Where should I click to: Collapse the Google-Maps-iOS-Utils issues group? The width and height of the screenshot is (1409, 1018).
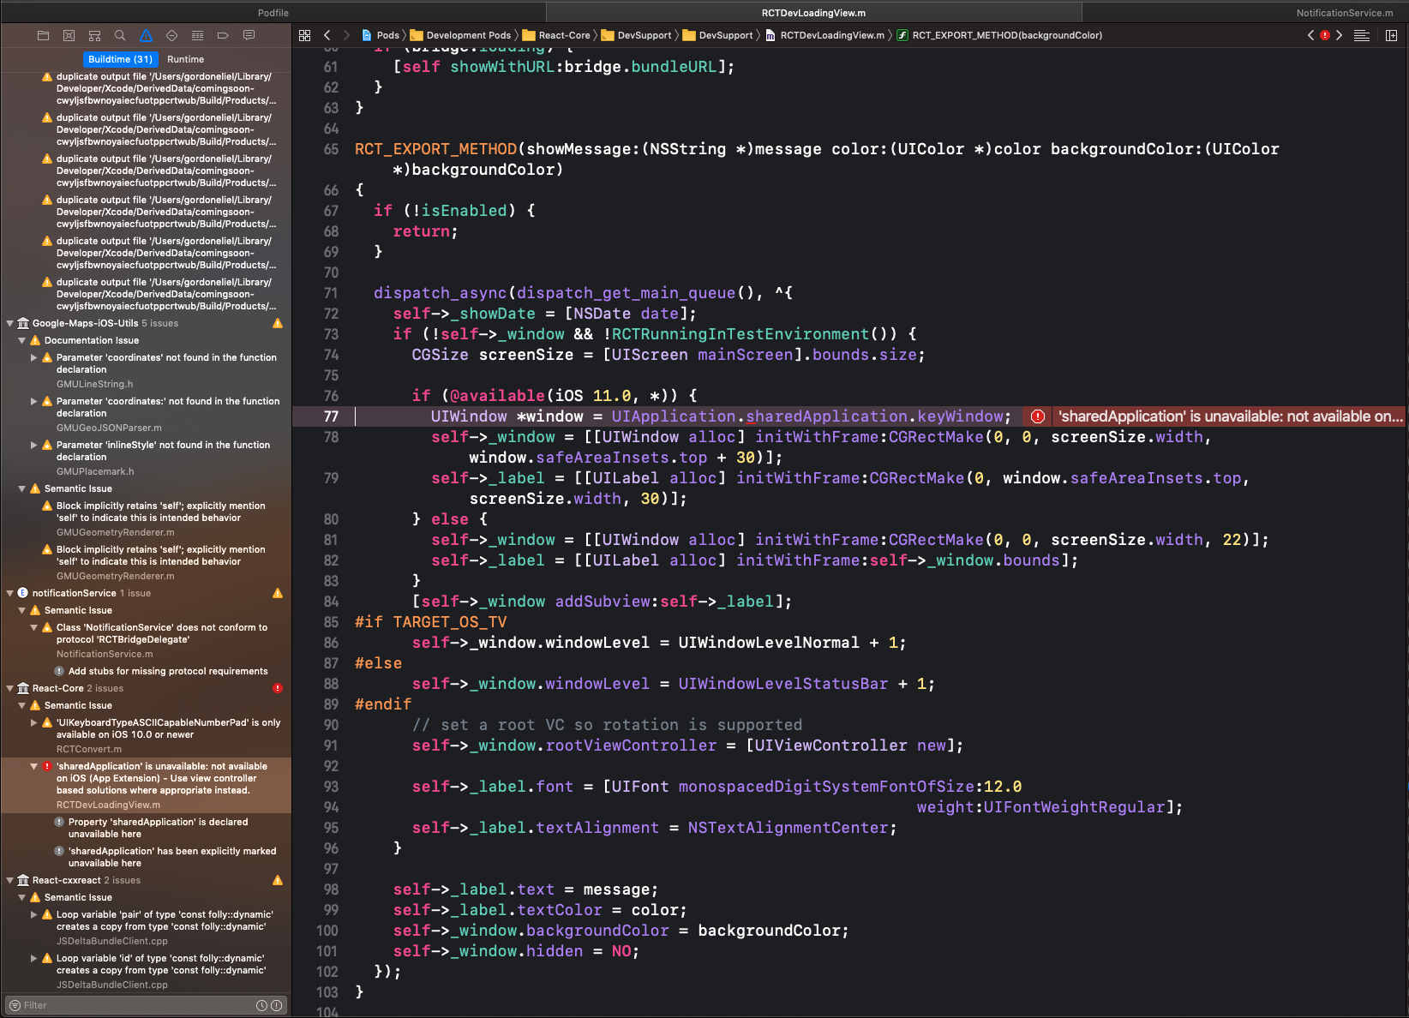point(10,323)
